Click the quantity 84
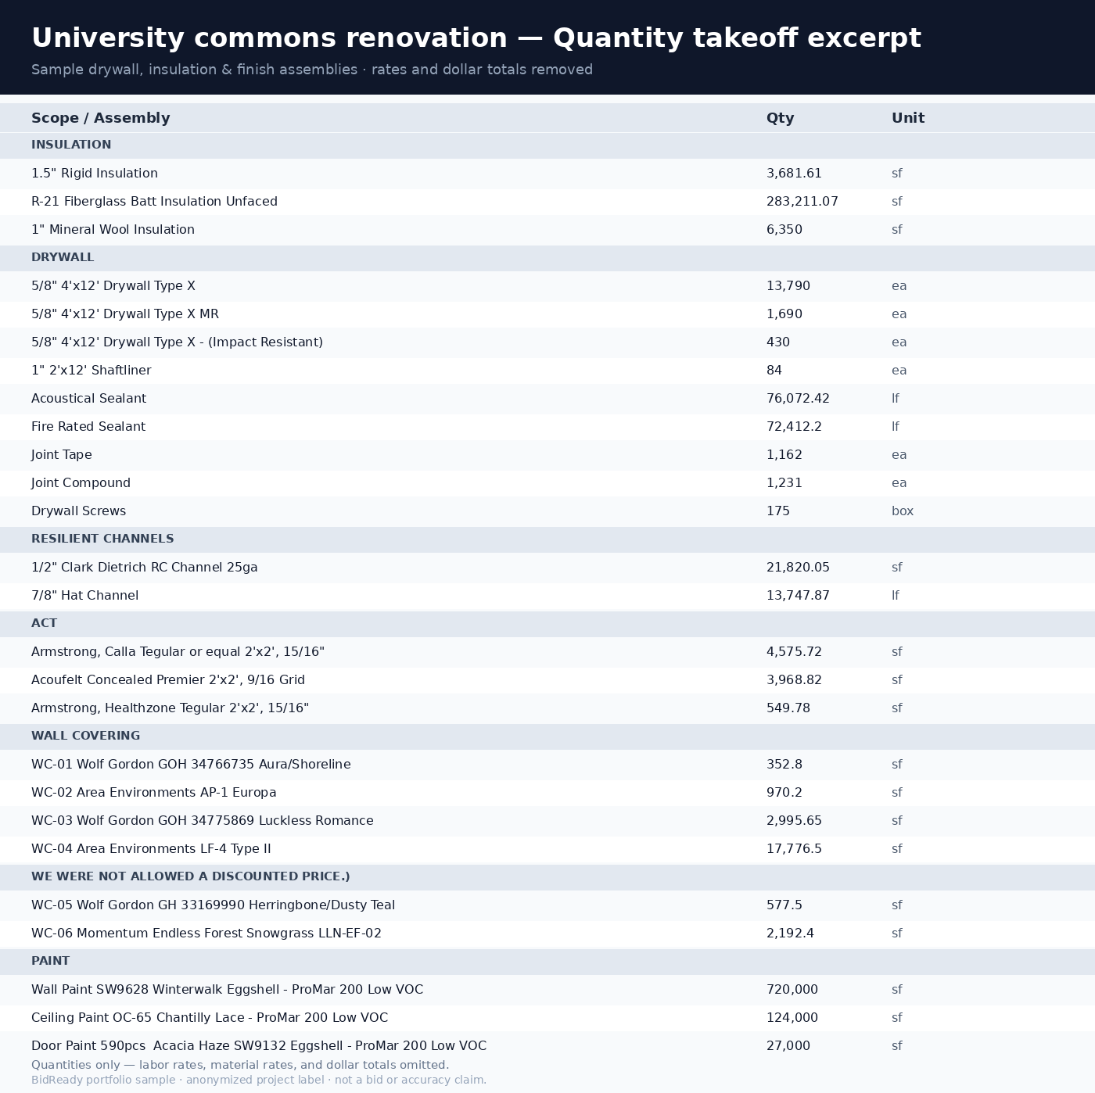This screenshot has height=1093, width=1095. (774, 371)
